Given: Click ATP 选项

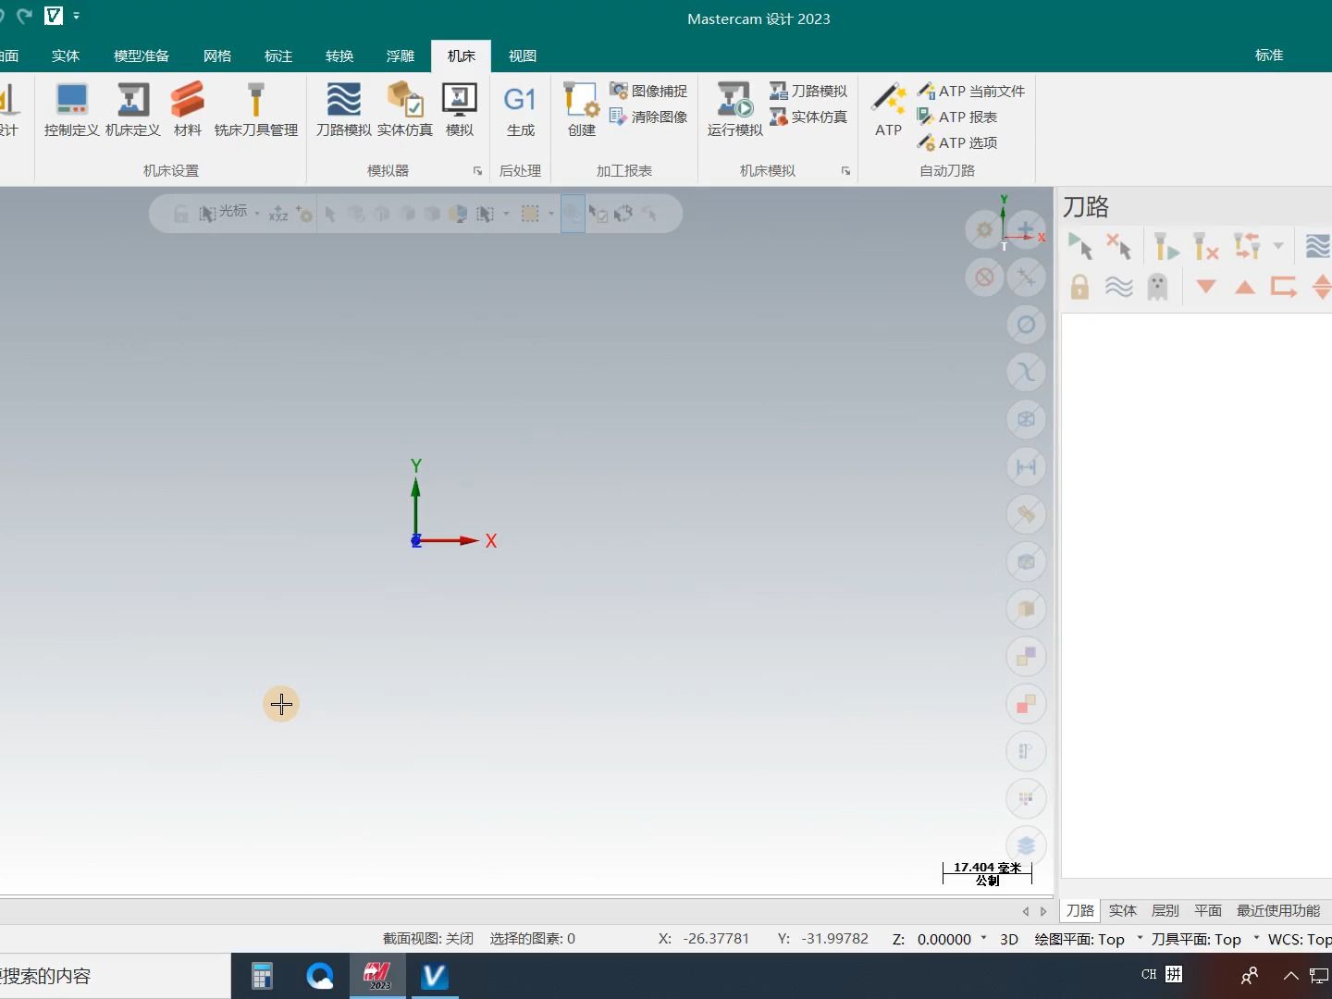Looking at the screenshot, I should point(956,142).
